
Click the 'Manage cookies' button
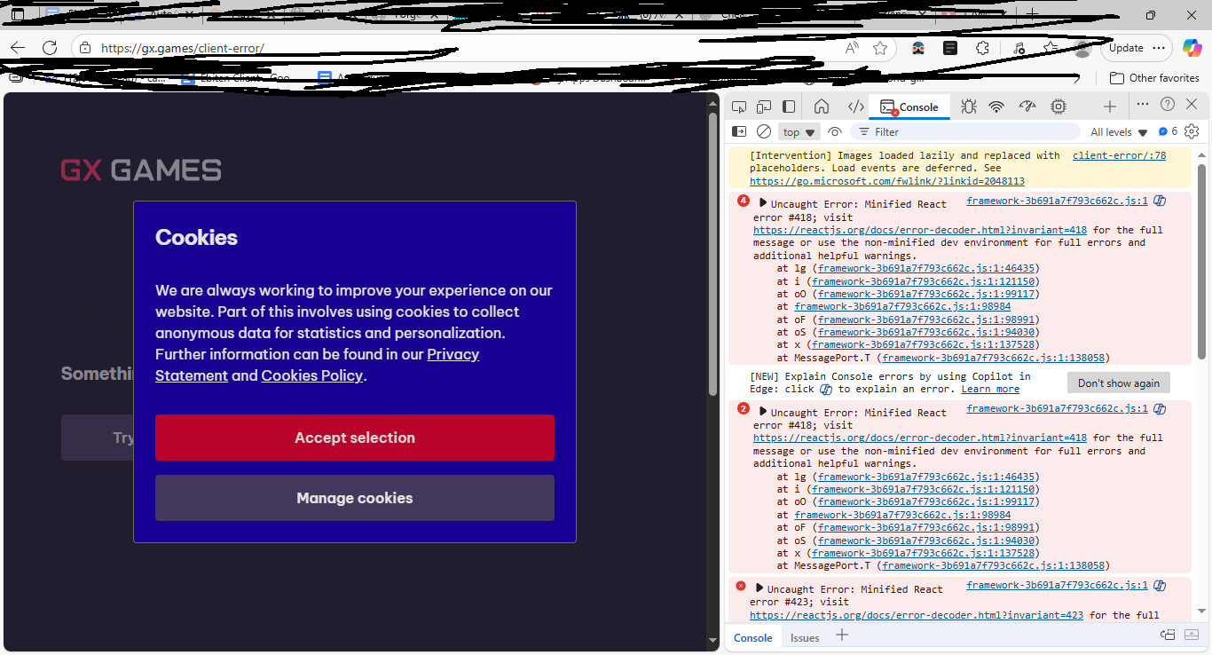[355, 498]
